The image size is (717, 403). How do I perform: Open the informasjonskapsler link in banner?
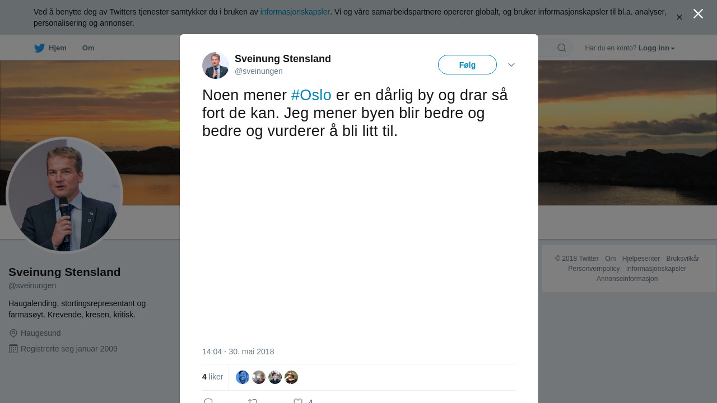295,12
